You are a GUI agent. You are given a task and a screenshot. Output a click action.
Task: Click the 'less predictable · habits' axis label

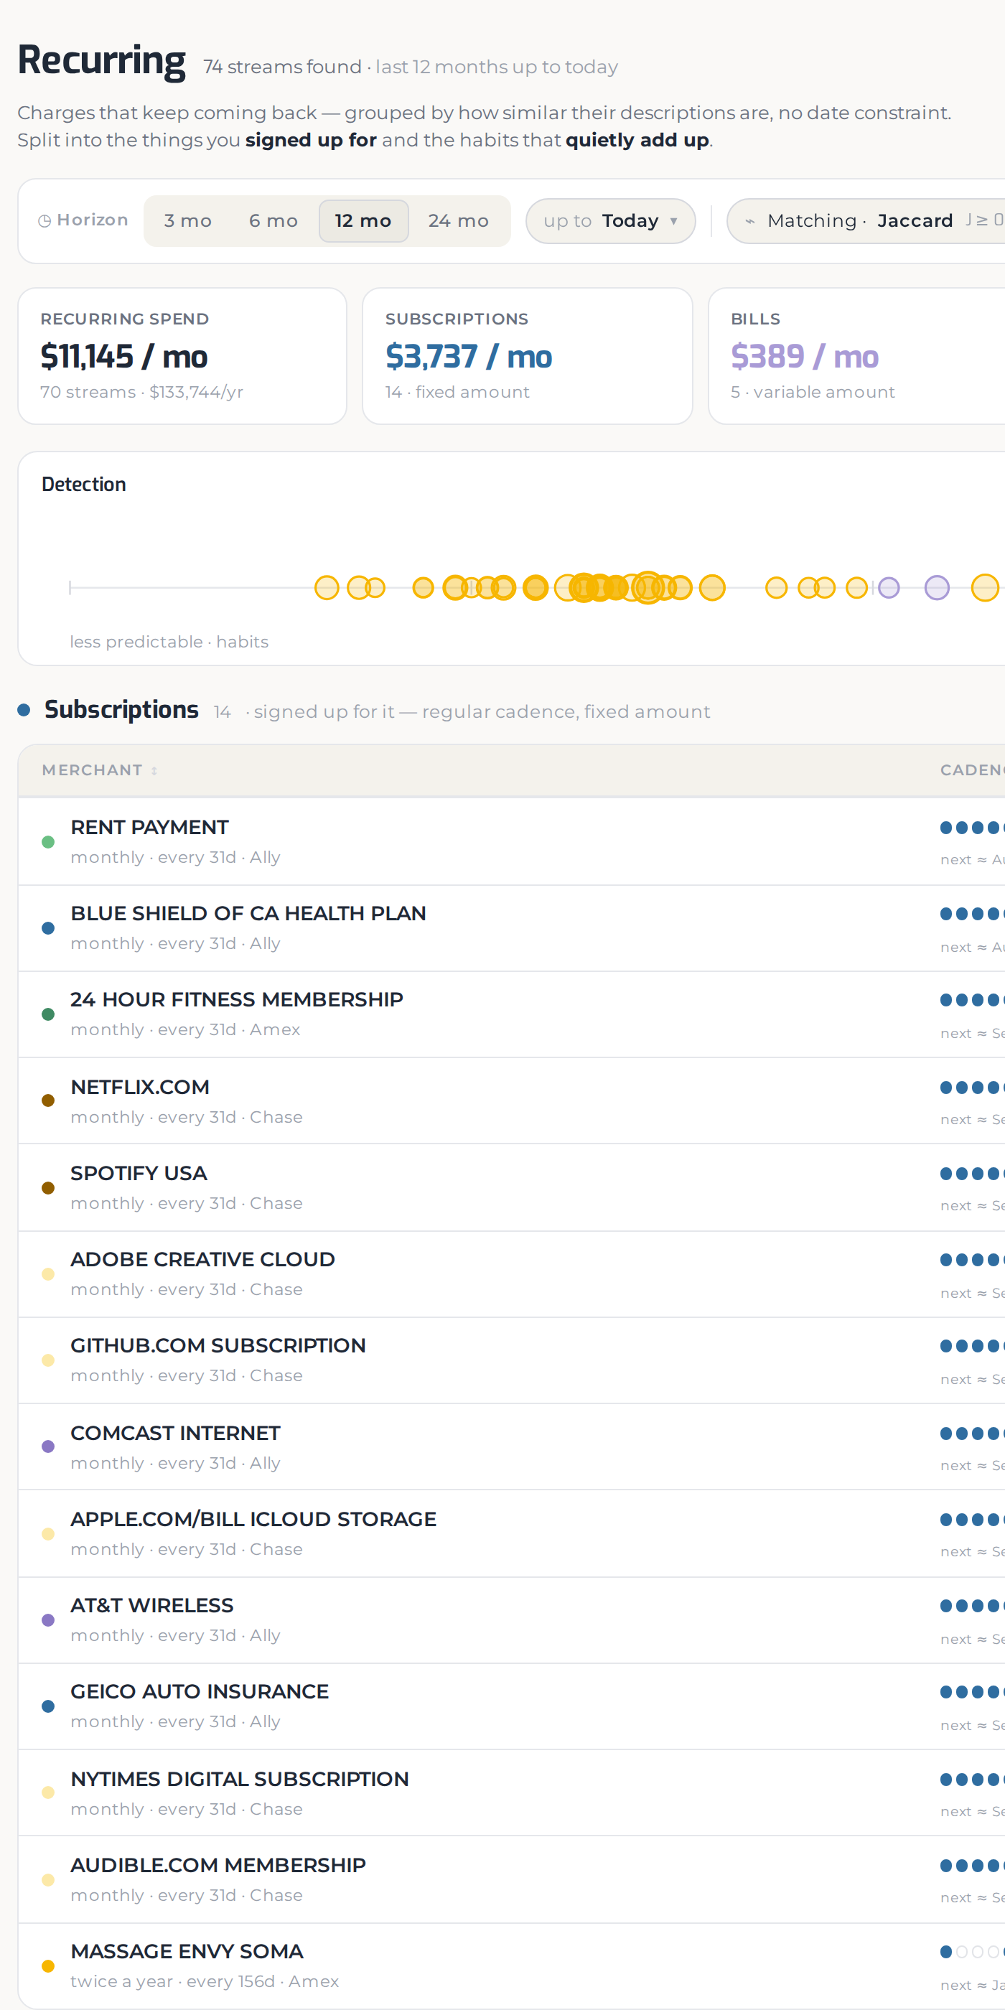[x=169, y=641]
